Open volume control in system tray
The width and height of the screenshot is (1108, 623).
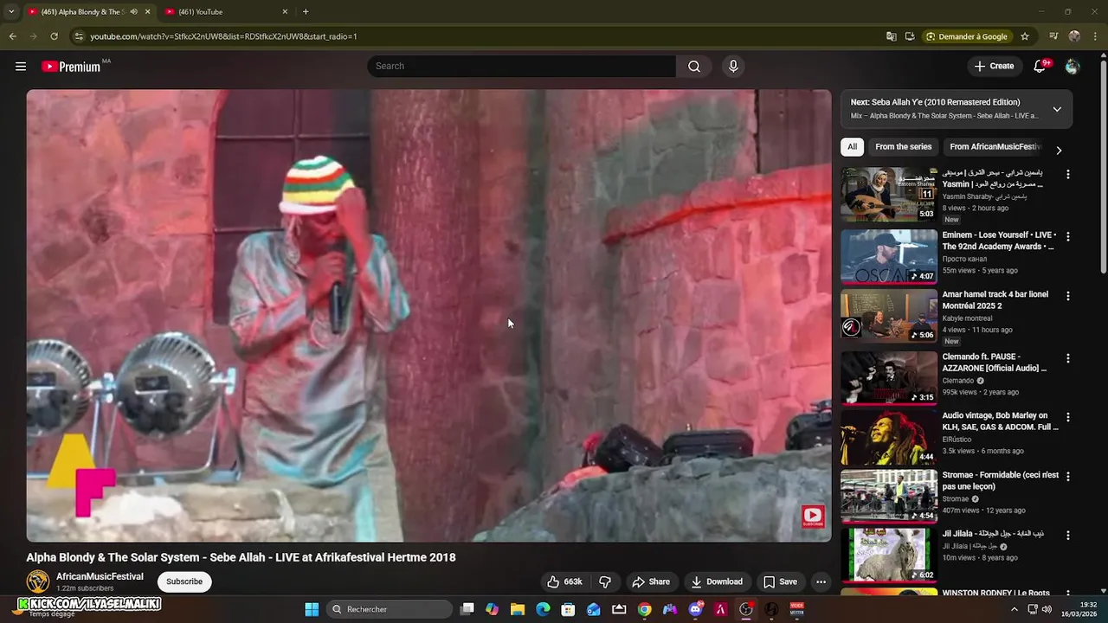pos(1047,609)
